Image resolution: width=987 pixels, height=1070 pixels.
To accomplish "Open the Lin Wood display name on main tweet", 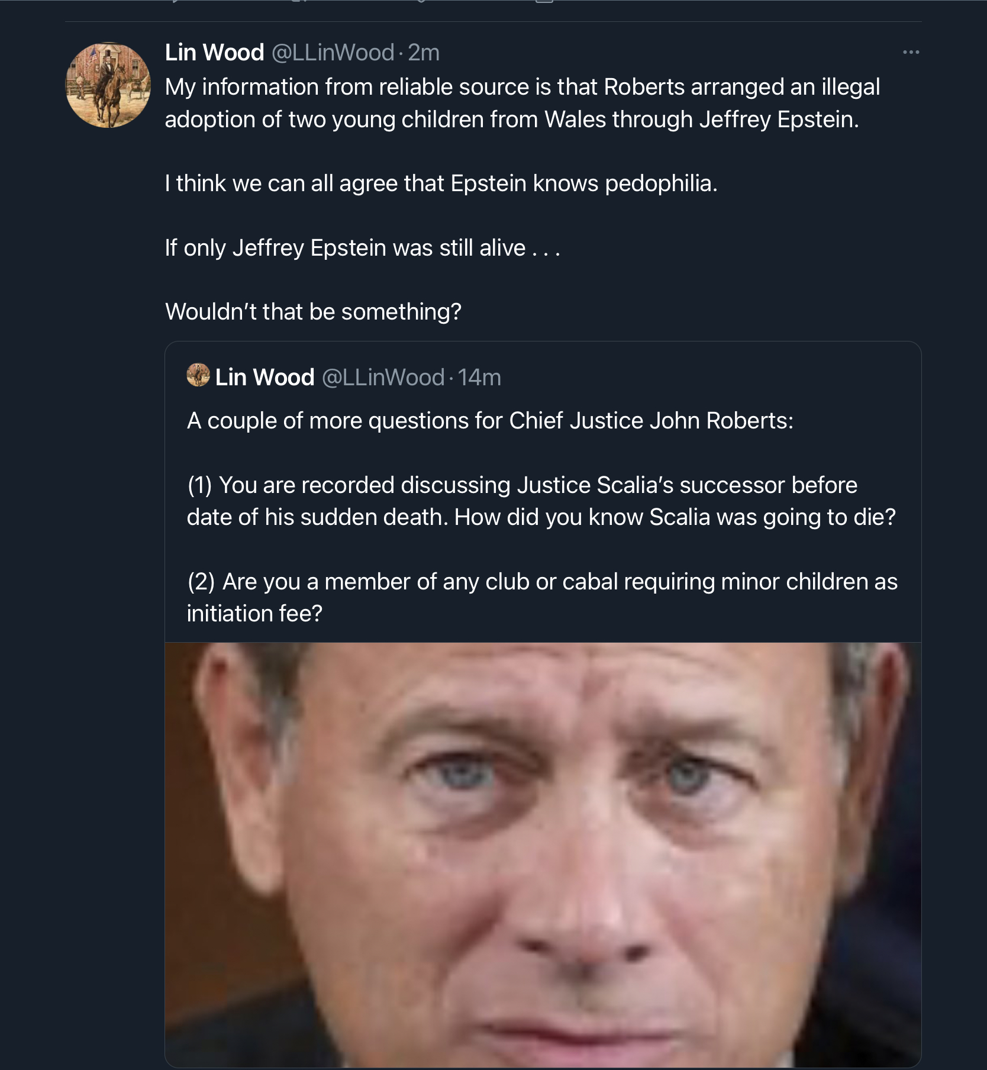I will coord(214,53).
